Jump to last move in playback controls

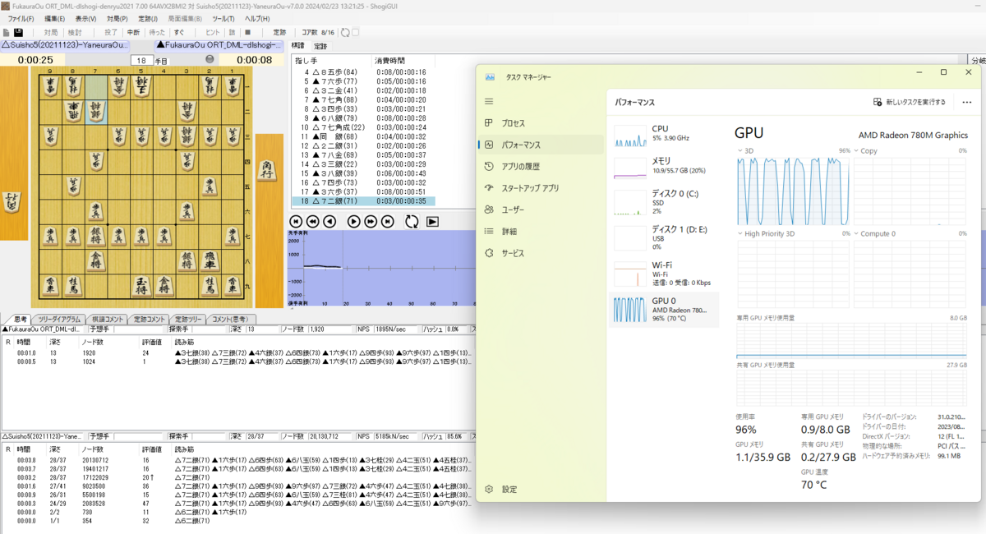click(x=387, y=221)
